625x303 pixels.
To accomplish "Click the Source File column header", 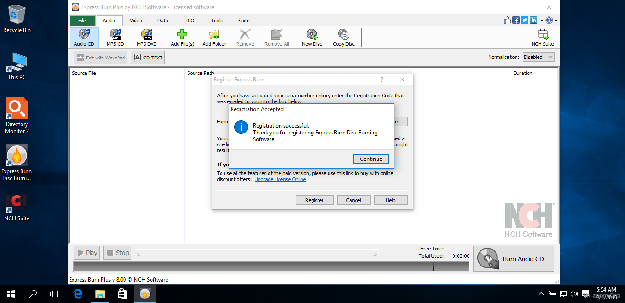I will click(x=127, y=73).
